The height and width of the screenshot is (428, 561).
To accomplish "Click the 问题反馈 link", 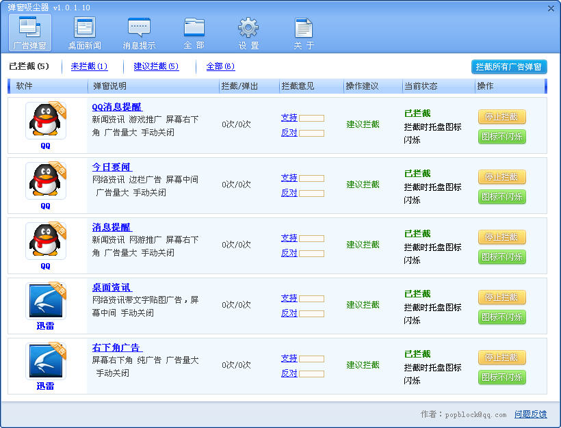I will (x=530, y=414).
